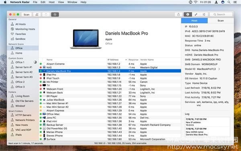Toggle the dark globe toolbar icon

point(55,14)
